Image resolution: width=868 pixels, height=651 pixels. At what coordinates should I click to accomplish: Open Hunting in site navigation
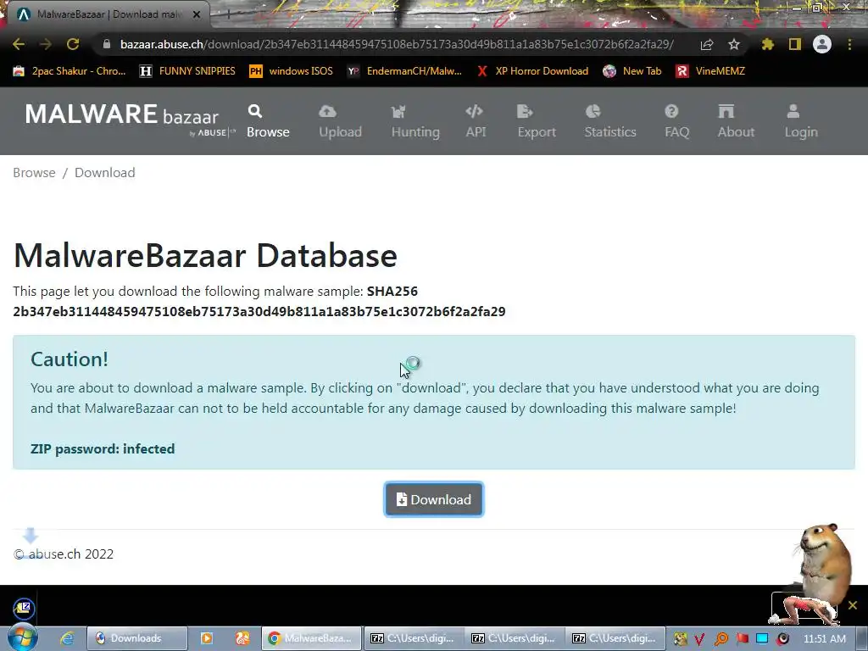point(415,121)
